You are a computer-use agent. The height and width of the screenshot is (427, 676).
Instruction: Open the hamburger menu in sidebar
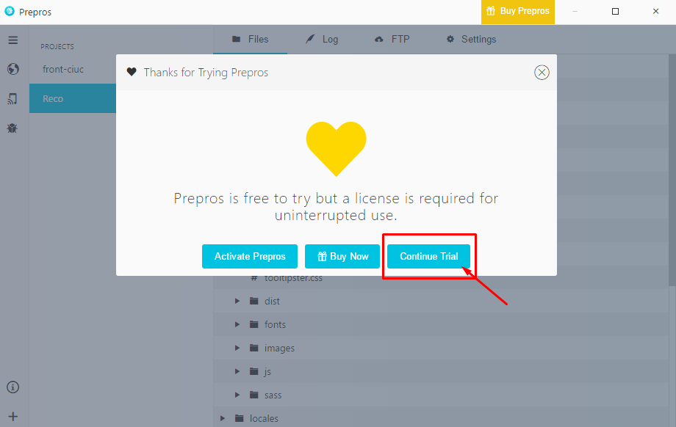tap(12, 40)
